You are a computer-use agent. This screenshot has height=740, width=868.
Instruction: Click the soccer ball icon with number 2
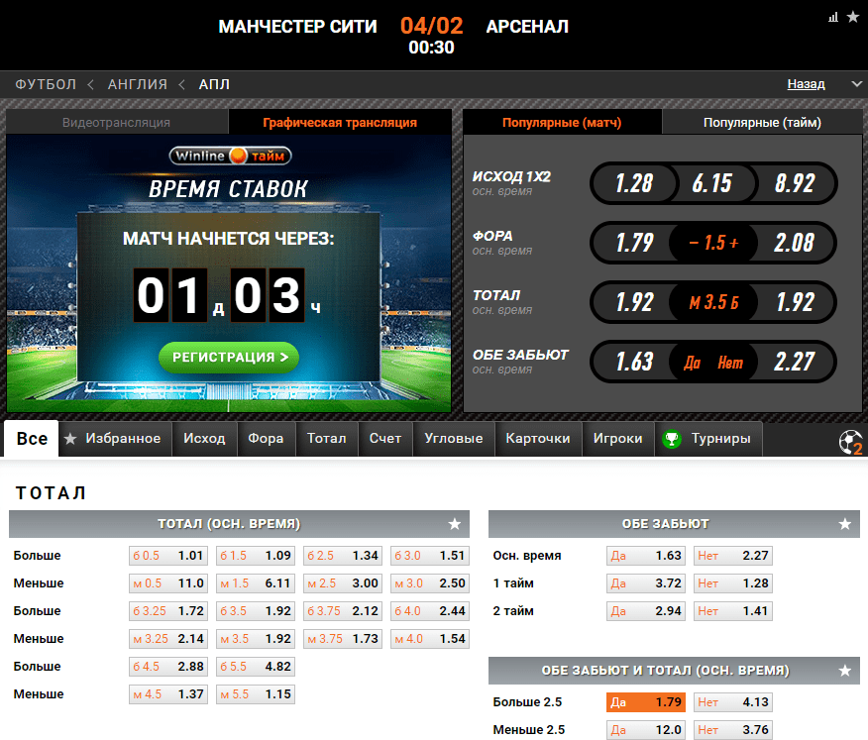[851, 442]
